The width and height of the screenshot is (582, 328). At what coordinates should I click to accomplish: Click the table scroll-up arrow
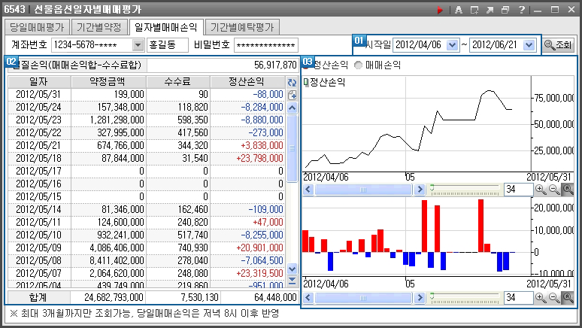(292, 108)
